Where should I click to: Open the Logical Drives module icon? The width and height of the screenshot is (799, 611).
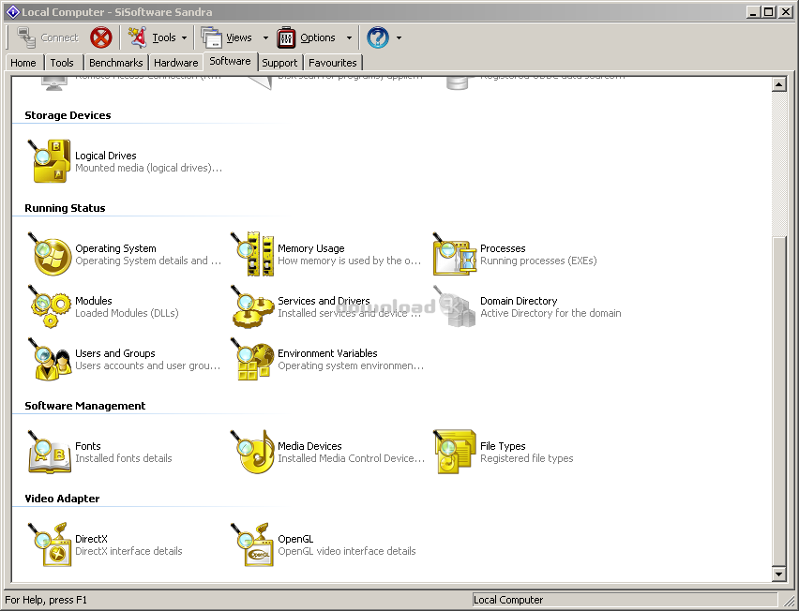50,161
